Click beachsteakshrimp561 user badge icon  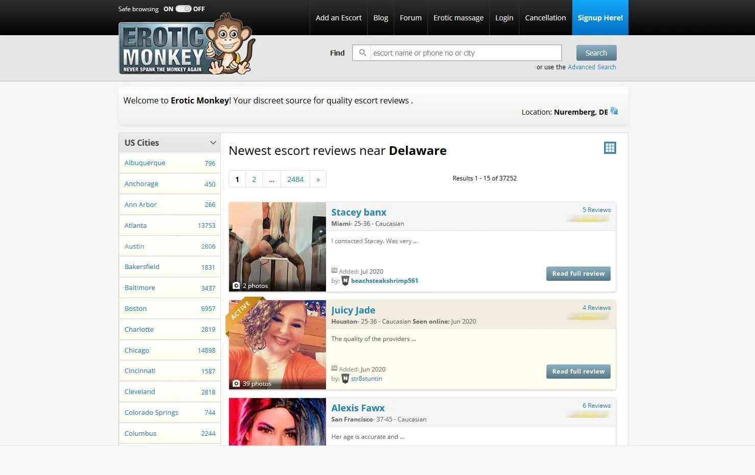(345, 281)
